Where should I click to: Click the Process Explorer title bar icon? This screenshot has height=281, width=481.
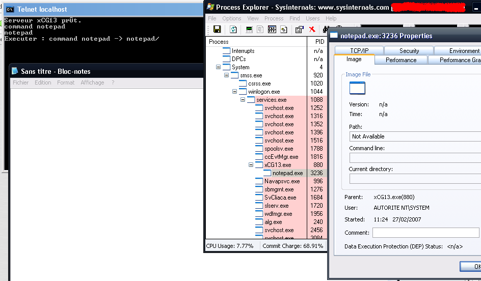(210, 7)
